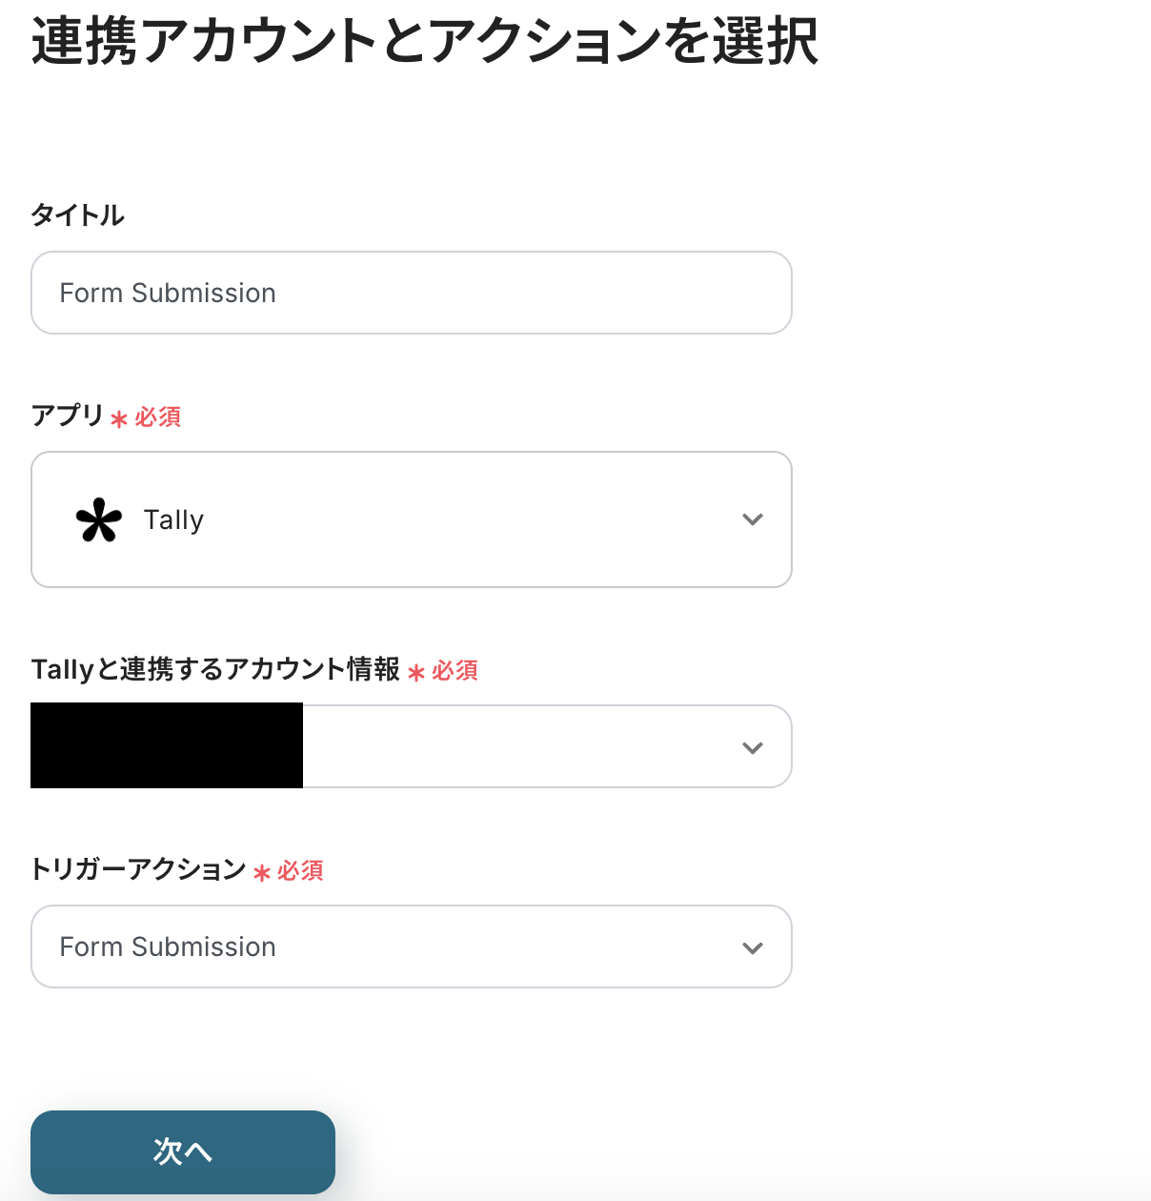
Task: Click Form Submission in the trigger action dropdown
Action: [168, 947]
